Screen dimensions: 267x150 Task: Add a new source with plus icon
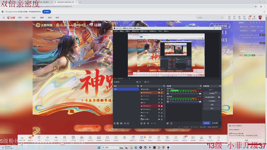pyautogui.click(x=141, y=123)
